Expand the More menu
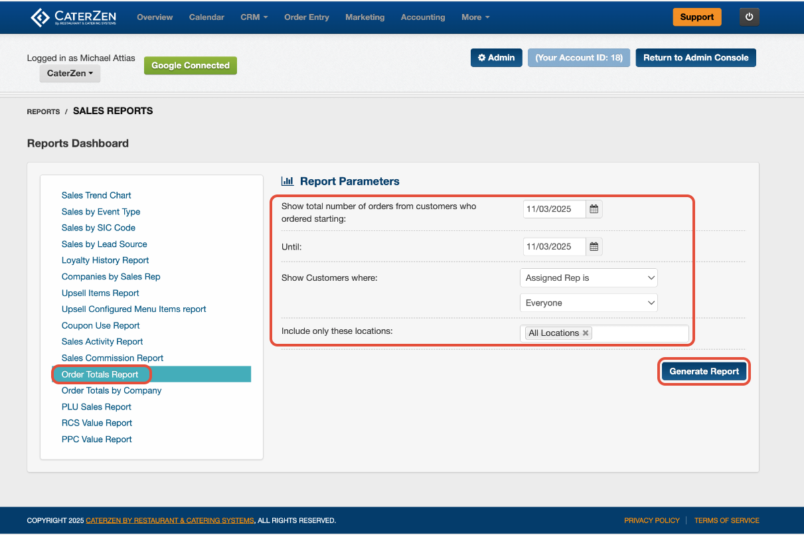 pos(475,17)
